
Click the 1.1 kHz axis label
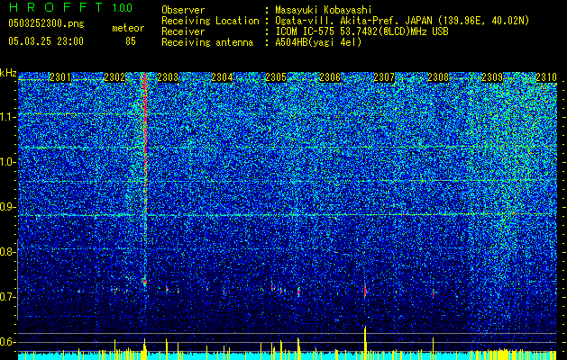coord(8,117)
